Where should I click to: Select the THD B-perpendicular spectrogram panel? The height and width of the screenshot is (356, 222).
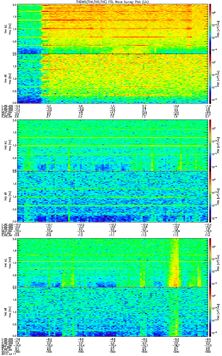pos(112,145)
